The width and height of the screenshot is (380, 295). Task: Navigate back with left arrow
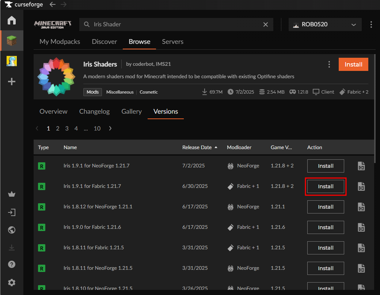(x=53, y=4)
